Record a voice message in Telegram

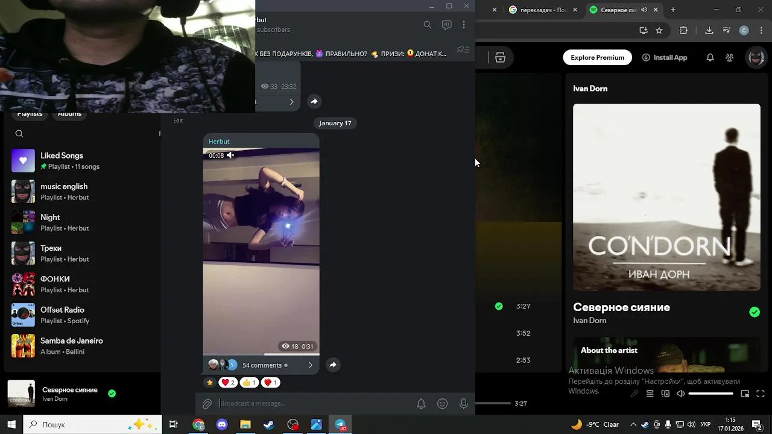[464, 404]
